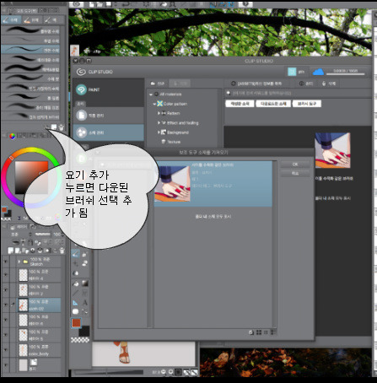Open the works management item in Clip Studio sidebar
The height and width of the screenshot is (383, 377).
pos(109,116)
